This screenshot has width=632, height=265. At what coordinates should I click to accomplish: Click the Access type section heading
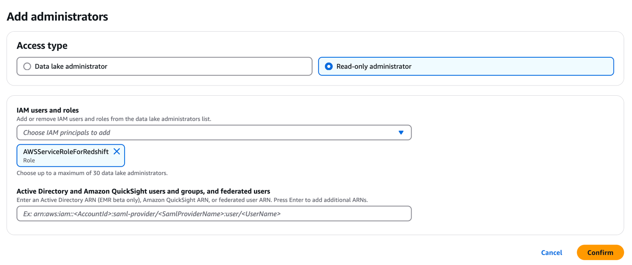tap(42, 46)
